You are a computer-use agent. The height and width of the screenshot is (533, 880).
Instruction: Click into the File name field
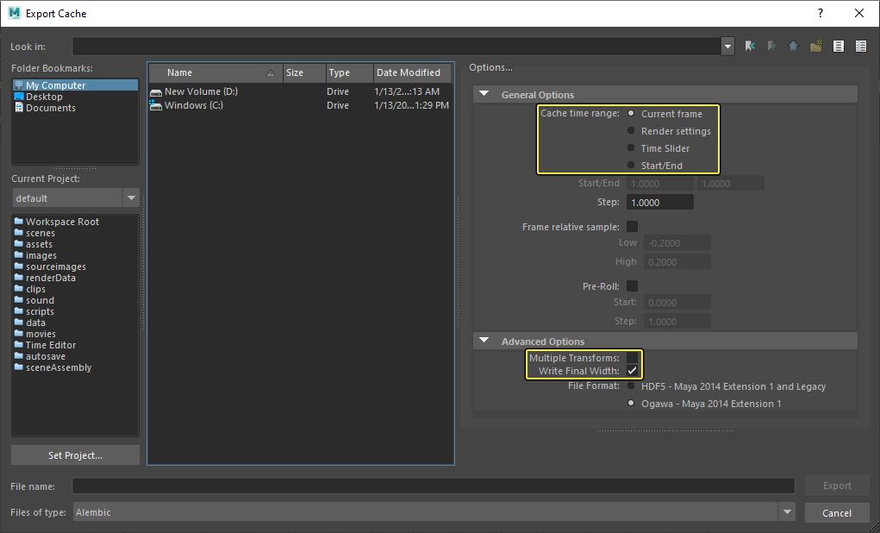coord(433,486)
